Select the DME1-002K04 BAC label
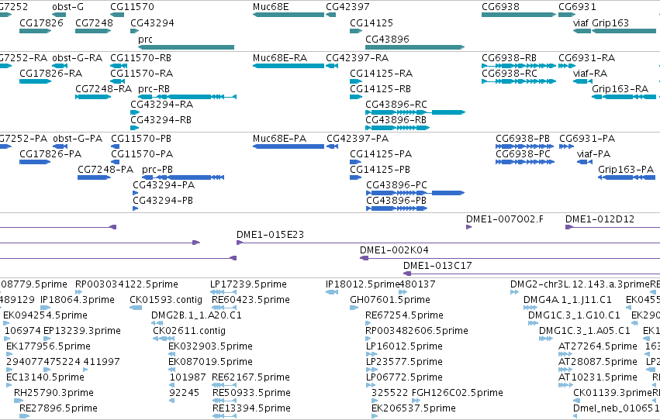The width and height of the screenshot is (660, 420). (x=394, y=250)
